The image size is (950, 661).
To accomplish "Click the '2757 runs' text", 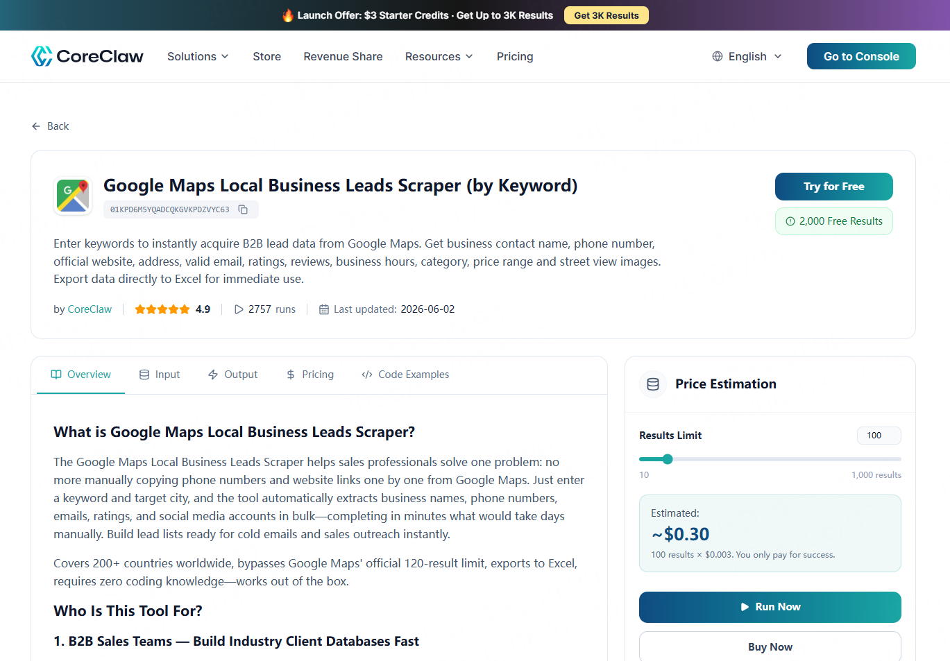I will [x=272, y=309].
